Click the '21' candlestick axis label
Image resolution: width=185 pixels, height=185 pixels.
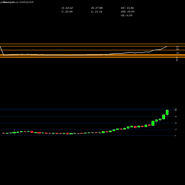176,117
